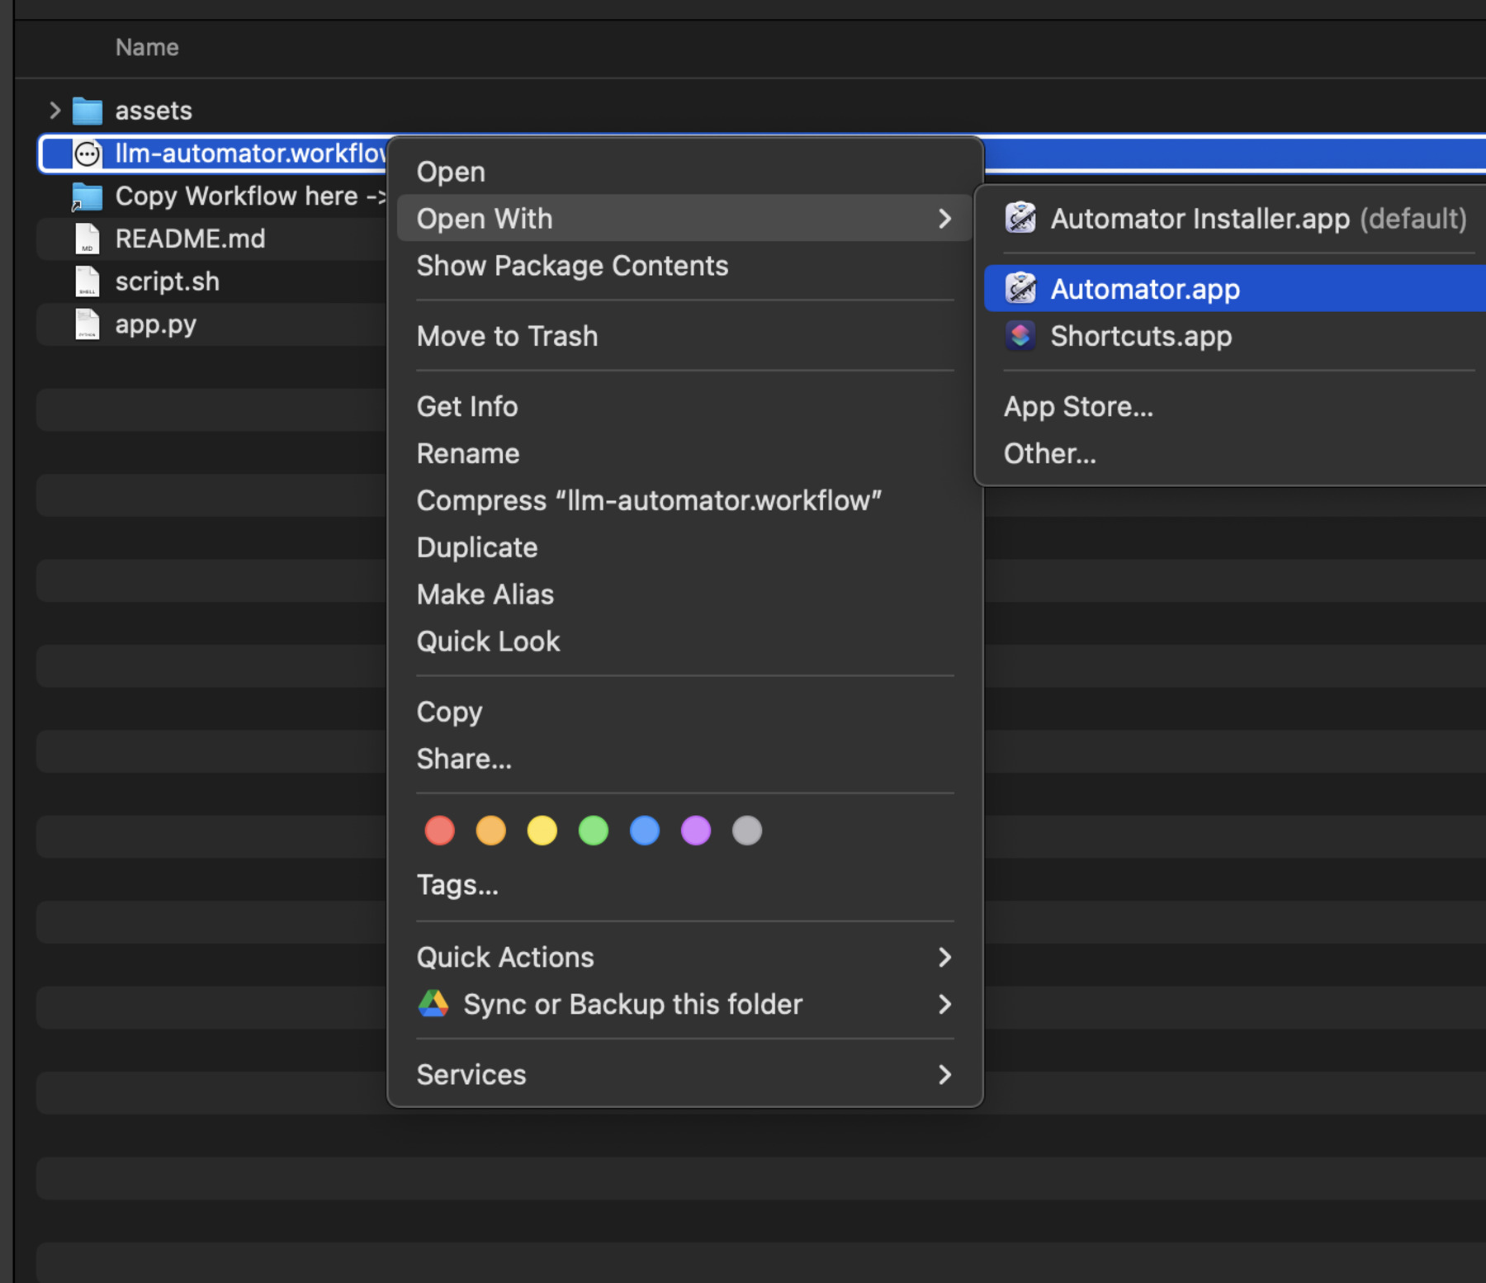Open with Shortcuts.app
This screenshot has height=1283, width=1486.
click(1235, 336)
